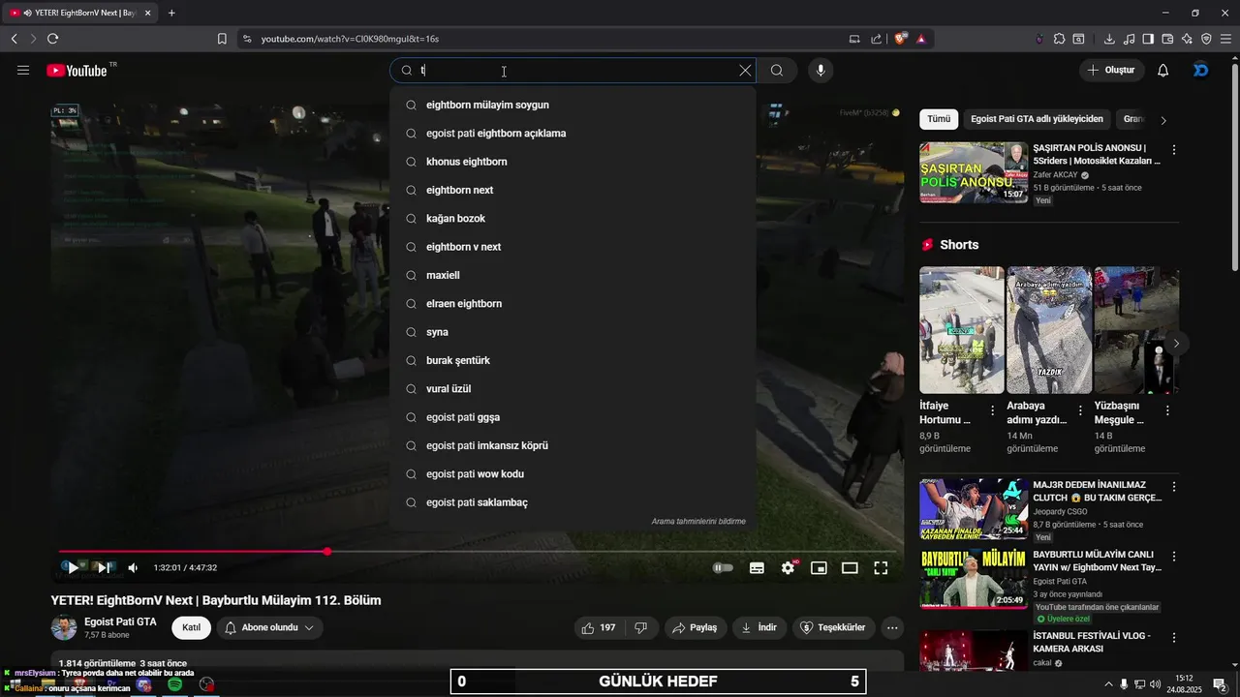The width and height of the screenshot is (1240, 697).
Task: Open the YouTube hamburger guide menu
Action: pyautogui.click(x=23, y=70)
